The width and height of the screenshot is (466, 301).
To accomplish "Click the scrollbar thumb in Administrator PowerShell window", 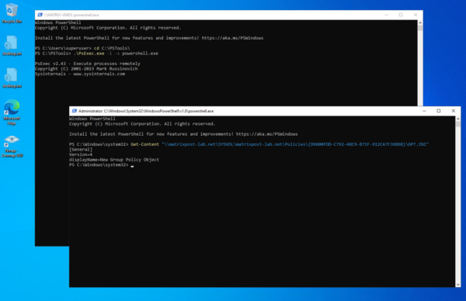I will (458, 124).
